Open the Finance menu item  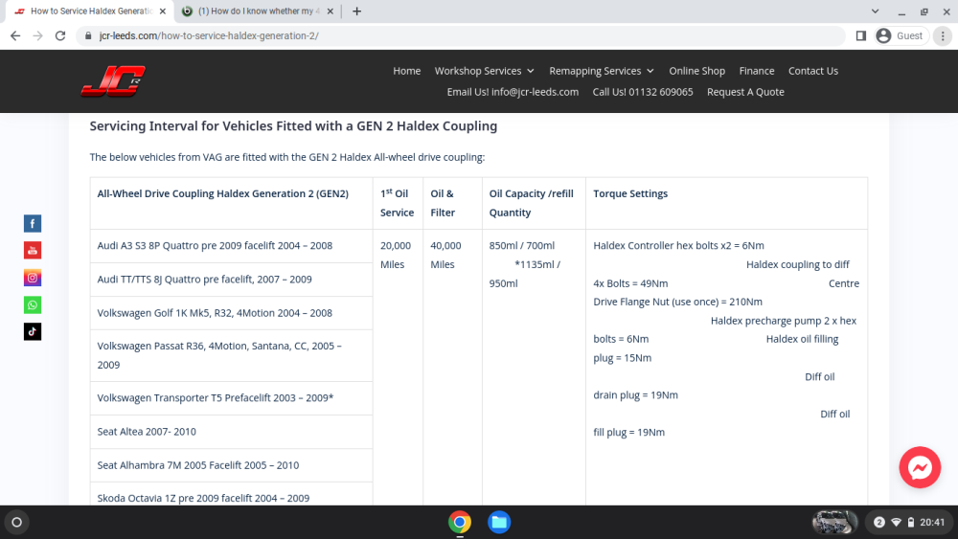point(757,71)
